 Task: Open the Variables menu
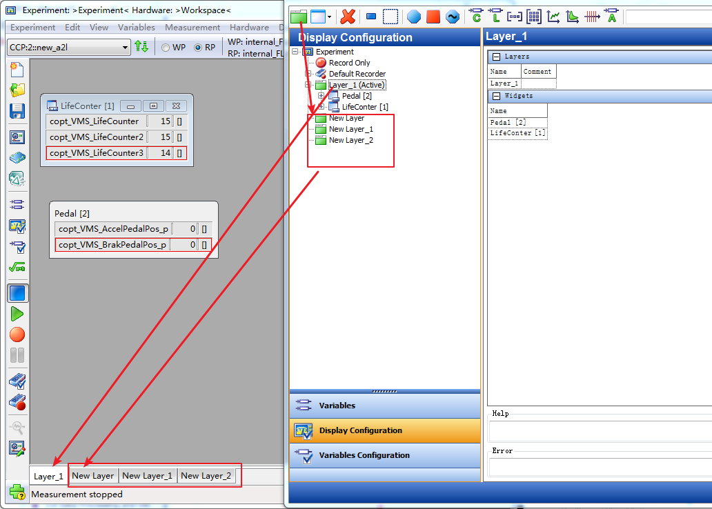pyautogui.click(x=136, y=28)
